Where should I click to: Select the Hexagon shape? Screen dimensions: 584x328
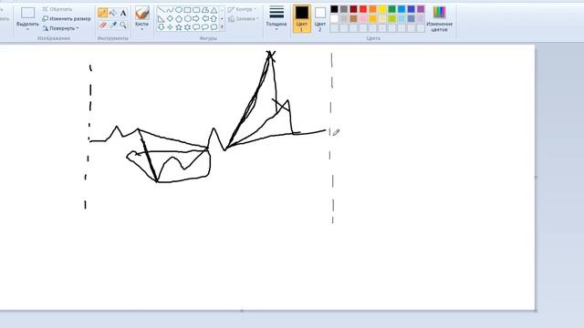pos(187,18)
